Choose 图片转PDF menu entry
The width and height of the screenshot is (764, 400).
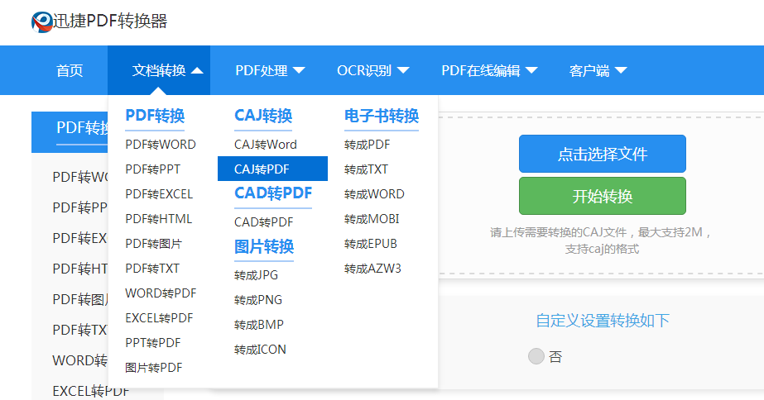(153, 368)
